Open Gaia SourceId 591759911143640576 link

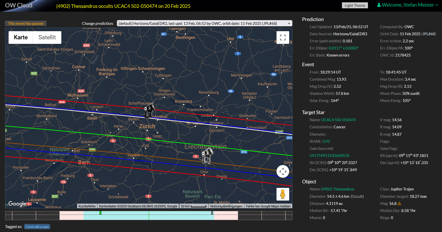point(329,155)
